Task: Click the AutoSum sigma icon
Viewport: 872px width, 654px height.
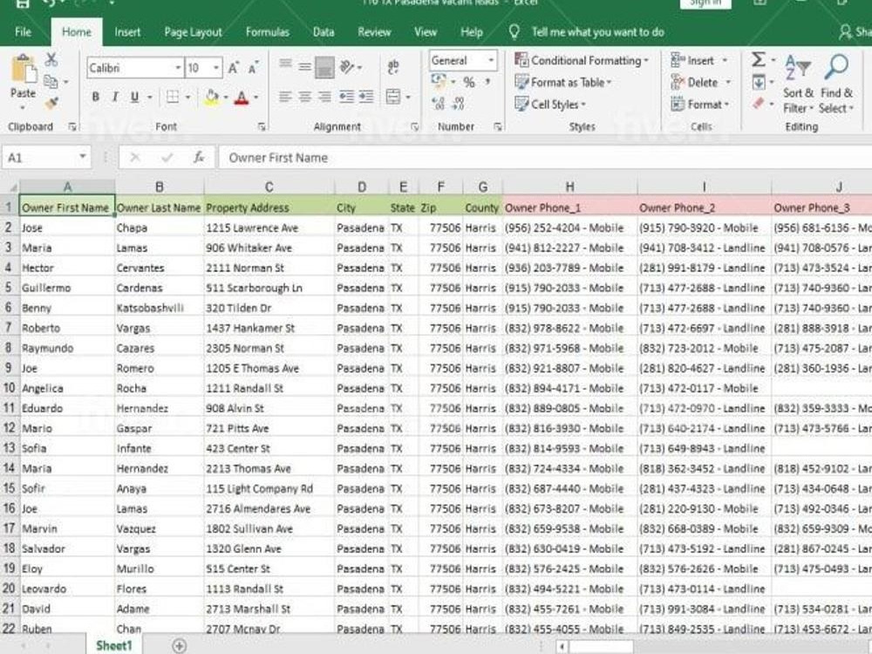Action: pos(759,59)
